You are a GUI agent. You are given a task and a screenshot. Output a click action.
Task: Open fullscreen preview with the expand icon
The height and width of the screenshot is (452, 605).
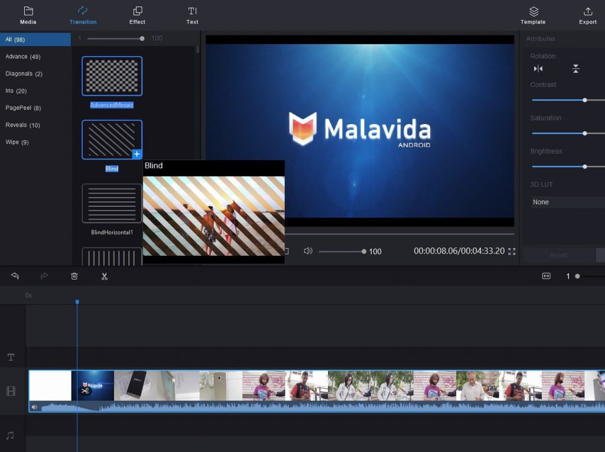point(511,251)
